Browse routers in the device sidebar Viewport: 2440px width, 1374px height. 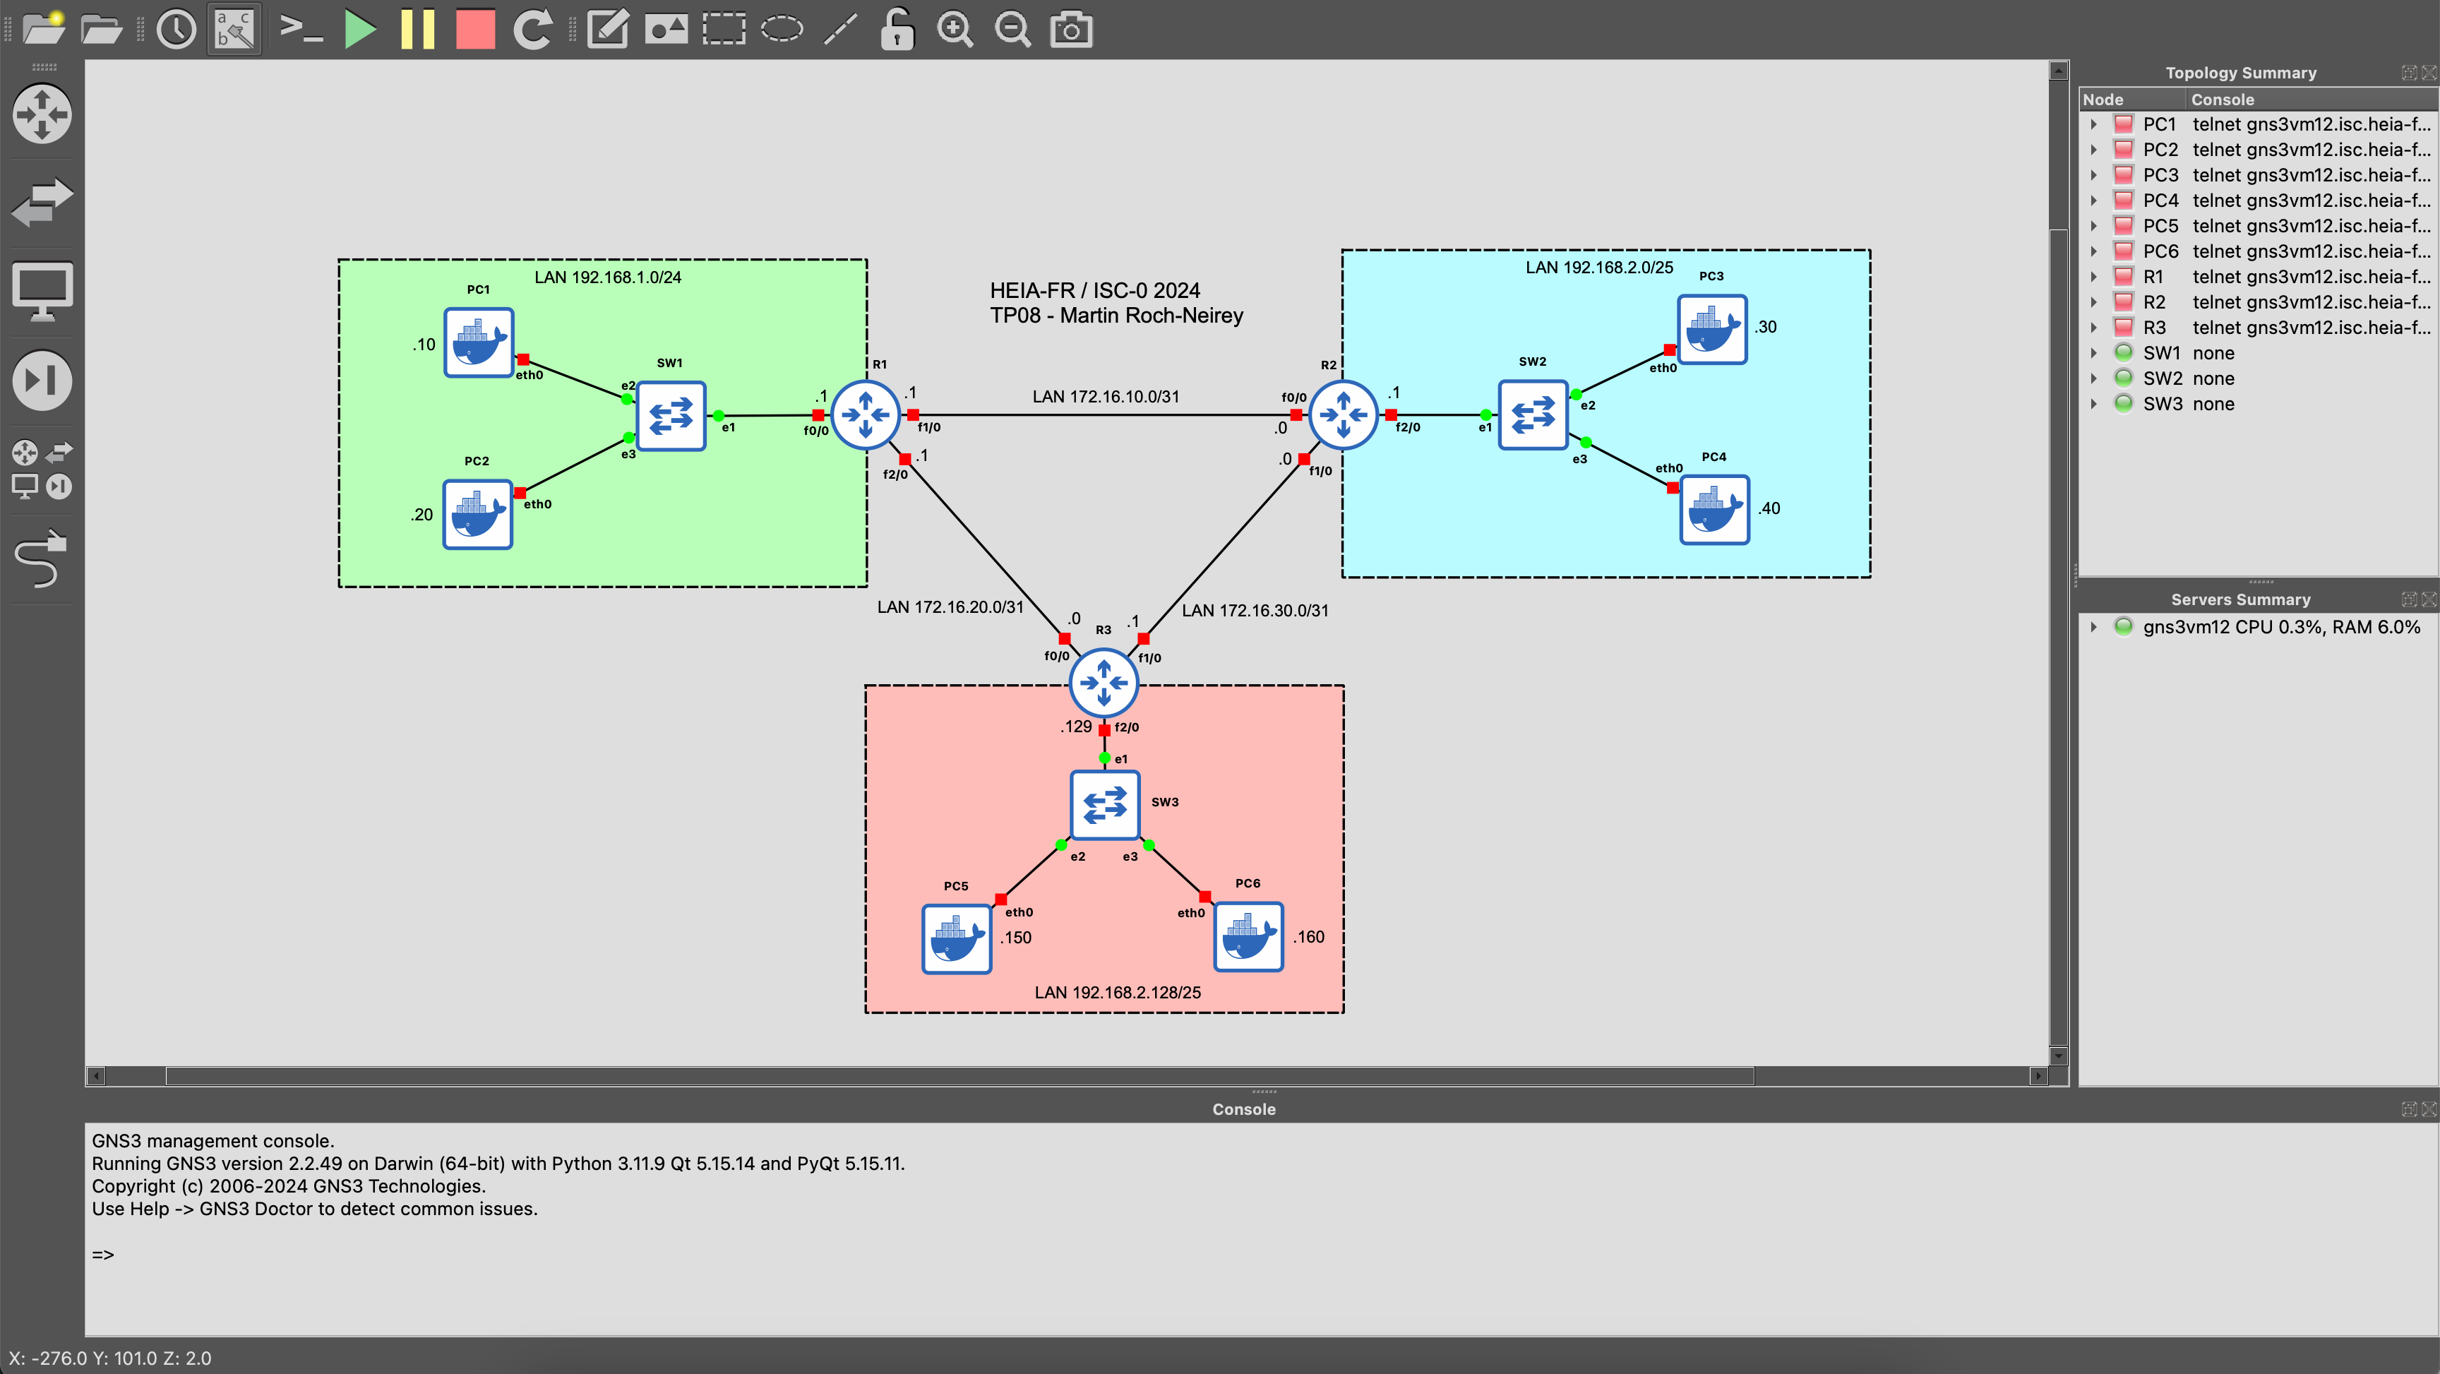point(42,114)
